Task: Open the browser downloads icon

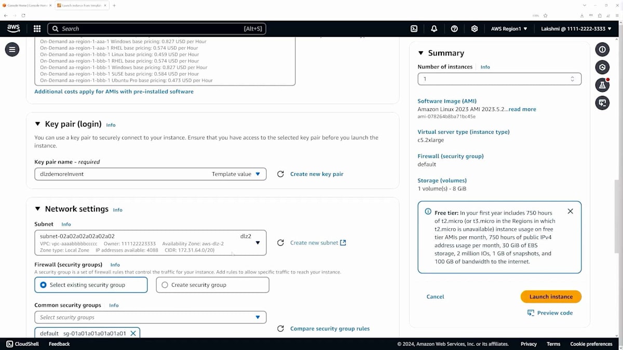Action: (x=581, y=16)
